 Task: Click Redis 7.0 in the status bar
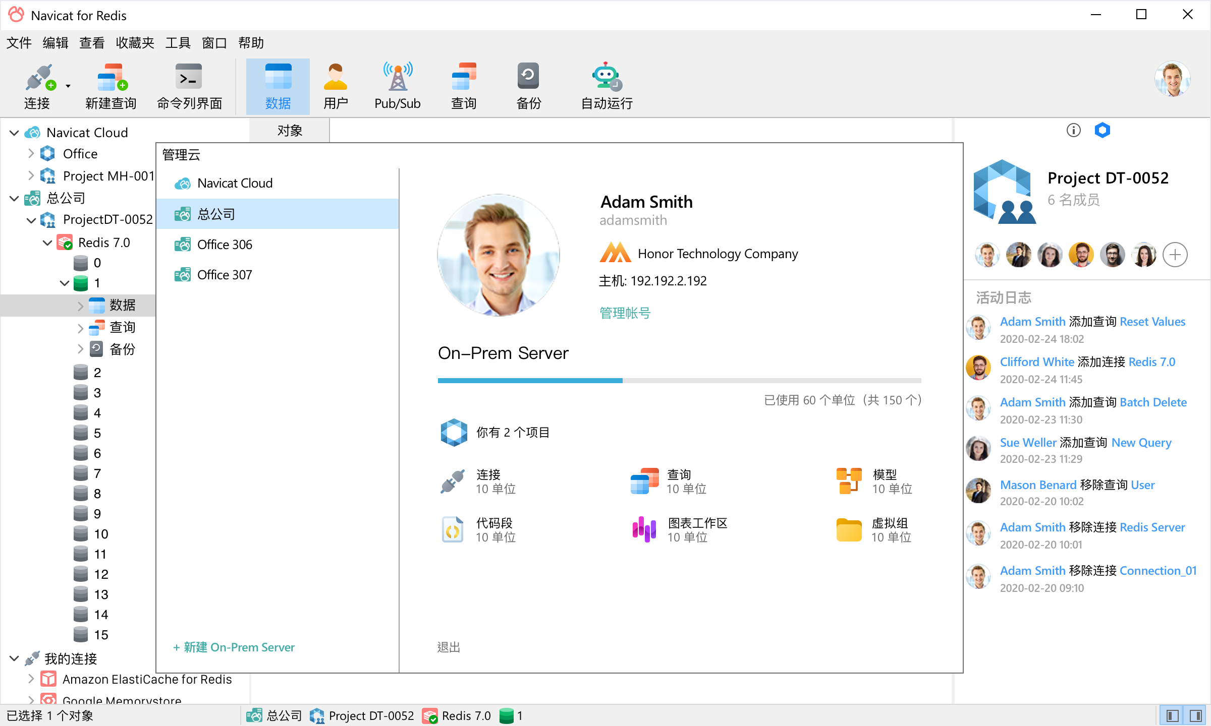coord(457,716)
